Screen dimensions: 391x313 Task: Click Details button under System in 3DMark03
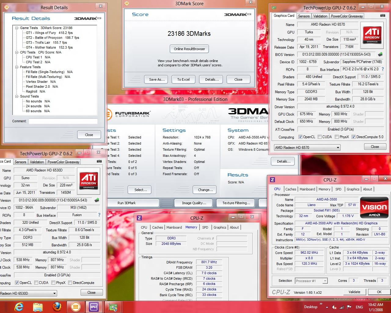283,161
